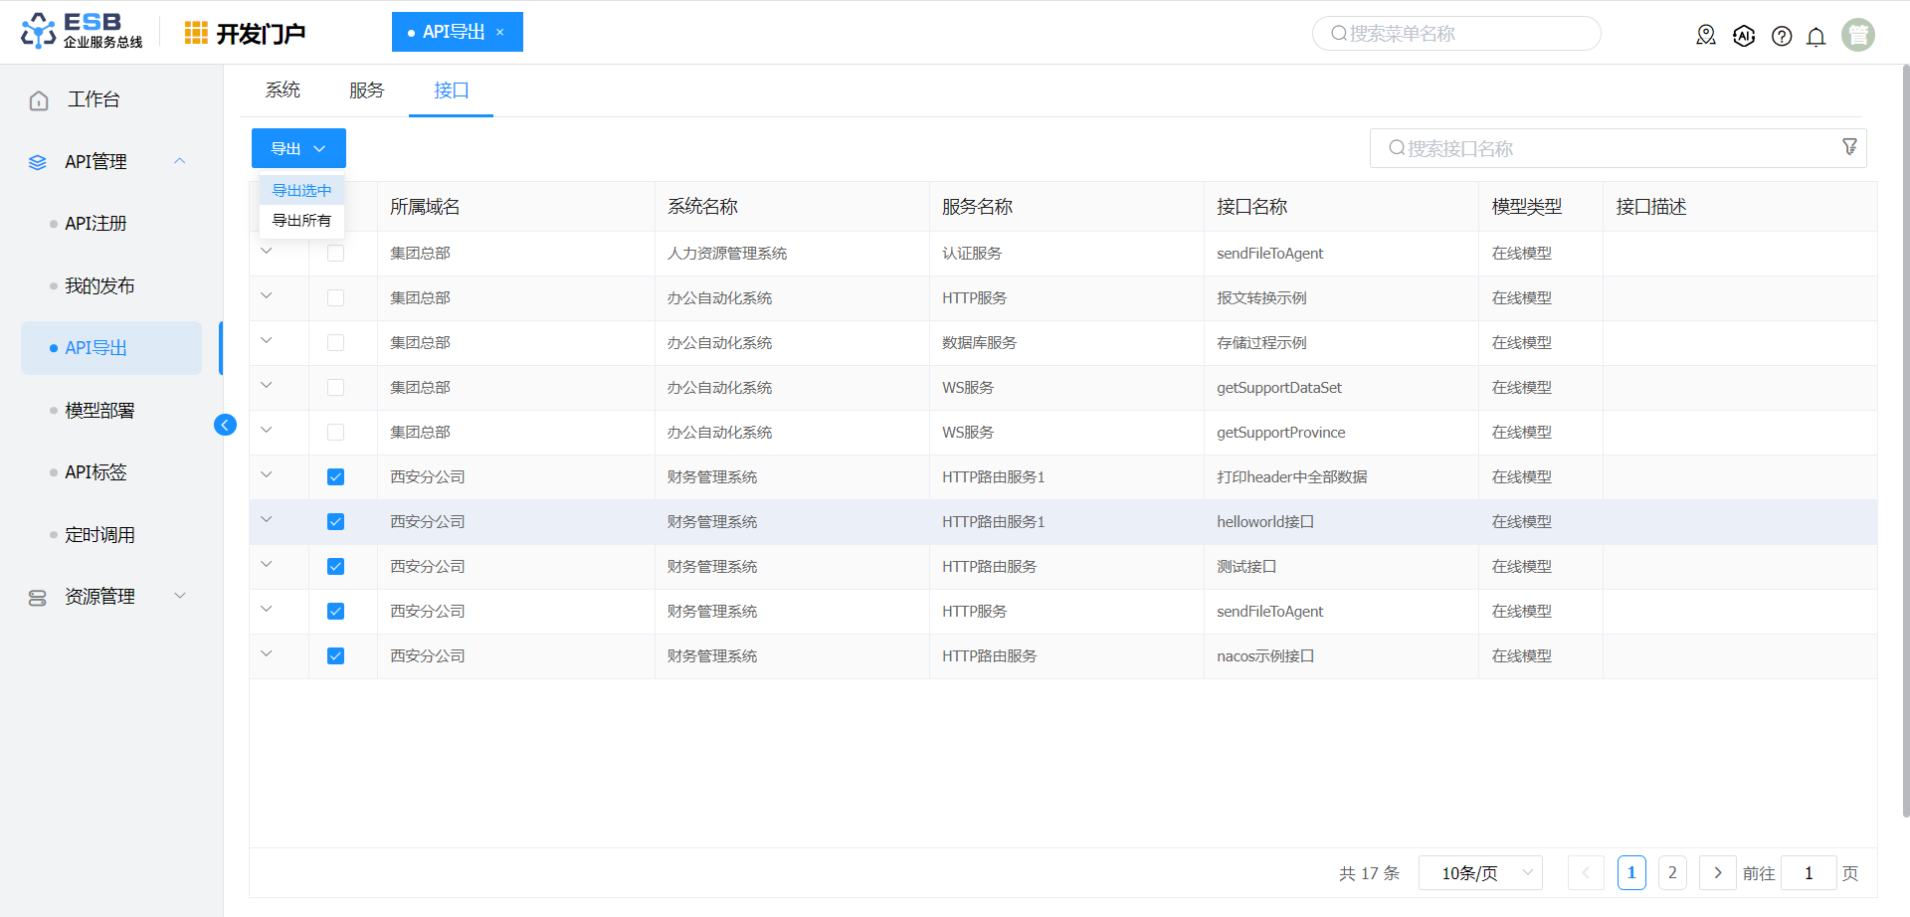Open the help question mark icon
1910x917 pixels.
coord(1782,36)
